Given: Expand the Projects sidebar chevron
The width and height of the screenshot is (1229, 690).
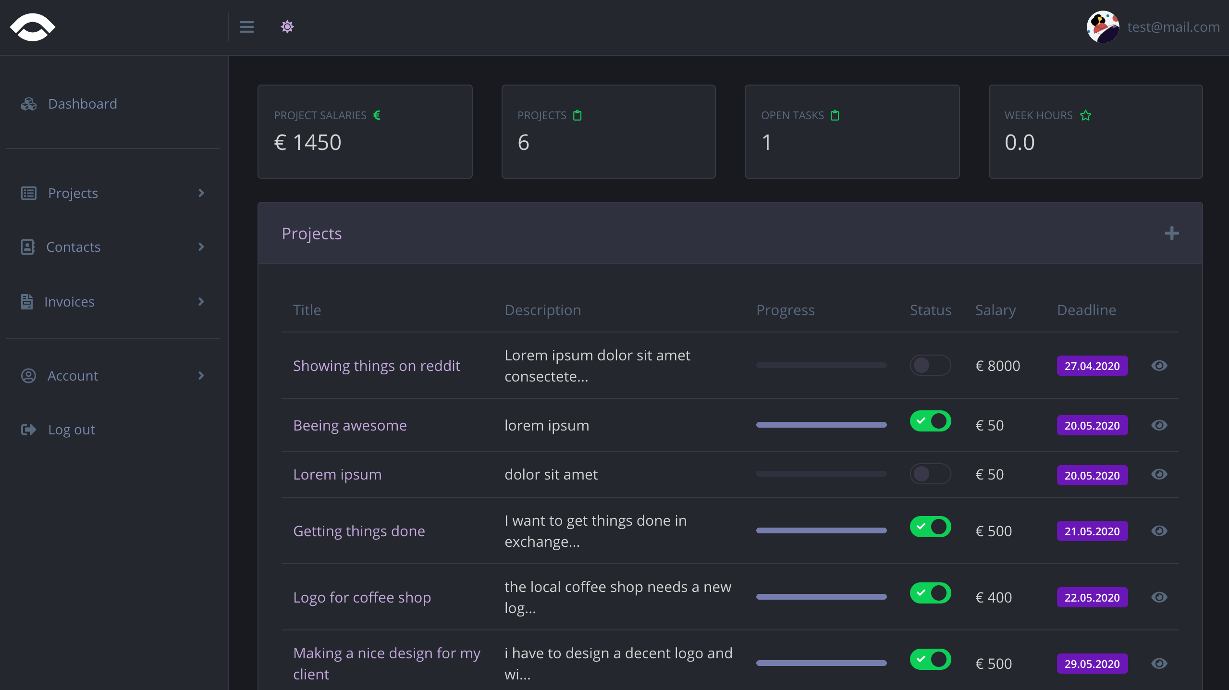Looking at the screenshot, I should click(x=201, y=193).
